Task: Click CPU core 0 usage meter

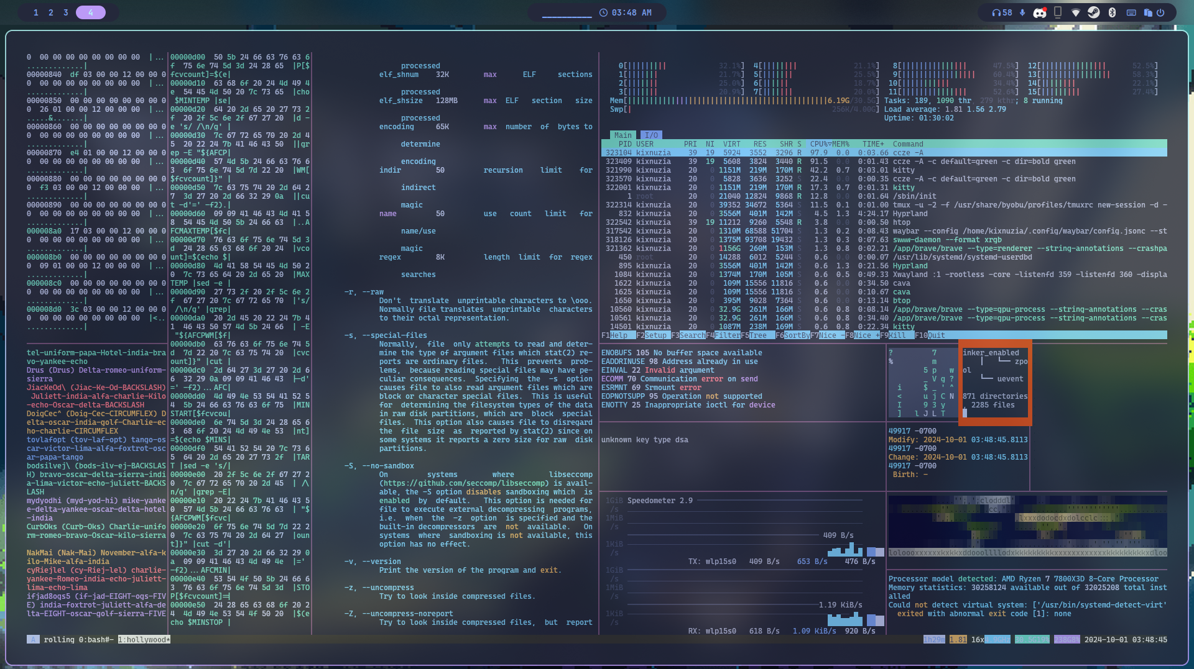Action: (x=682, y=66)
